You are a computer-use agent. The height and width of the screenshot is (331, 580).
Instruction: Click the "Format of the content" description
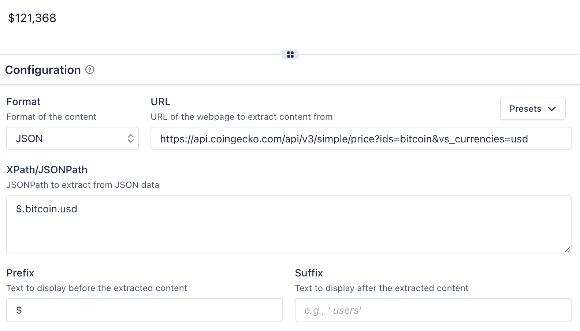tap(51, 117)
